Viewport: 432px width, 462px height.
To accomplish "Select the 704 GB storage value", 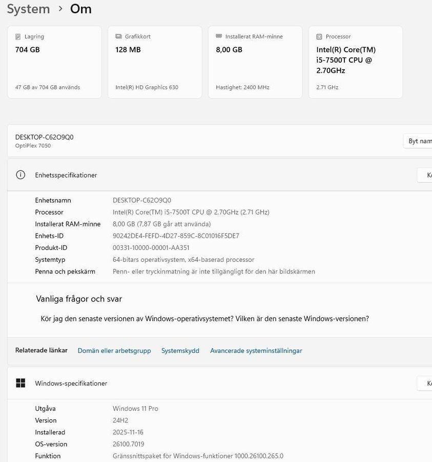I will pyautogui.click(x=28, y=50).
